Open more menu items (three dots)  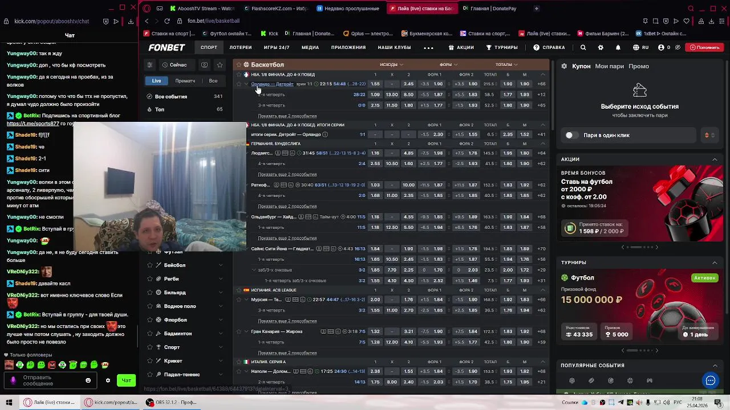[428, 48]
